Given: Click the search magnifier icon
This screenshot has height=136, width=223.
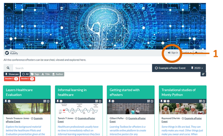Looking at the screenshot, I should (8, 68).
